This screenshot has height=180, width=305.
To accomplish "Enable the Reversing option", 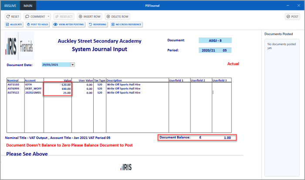I will [x=98, y=25].
